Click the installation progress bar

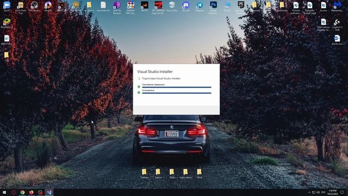tap(177, 93)
